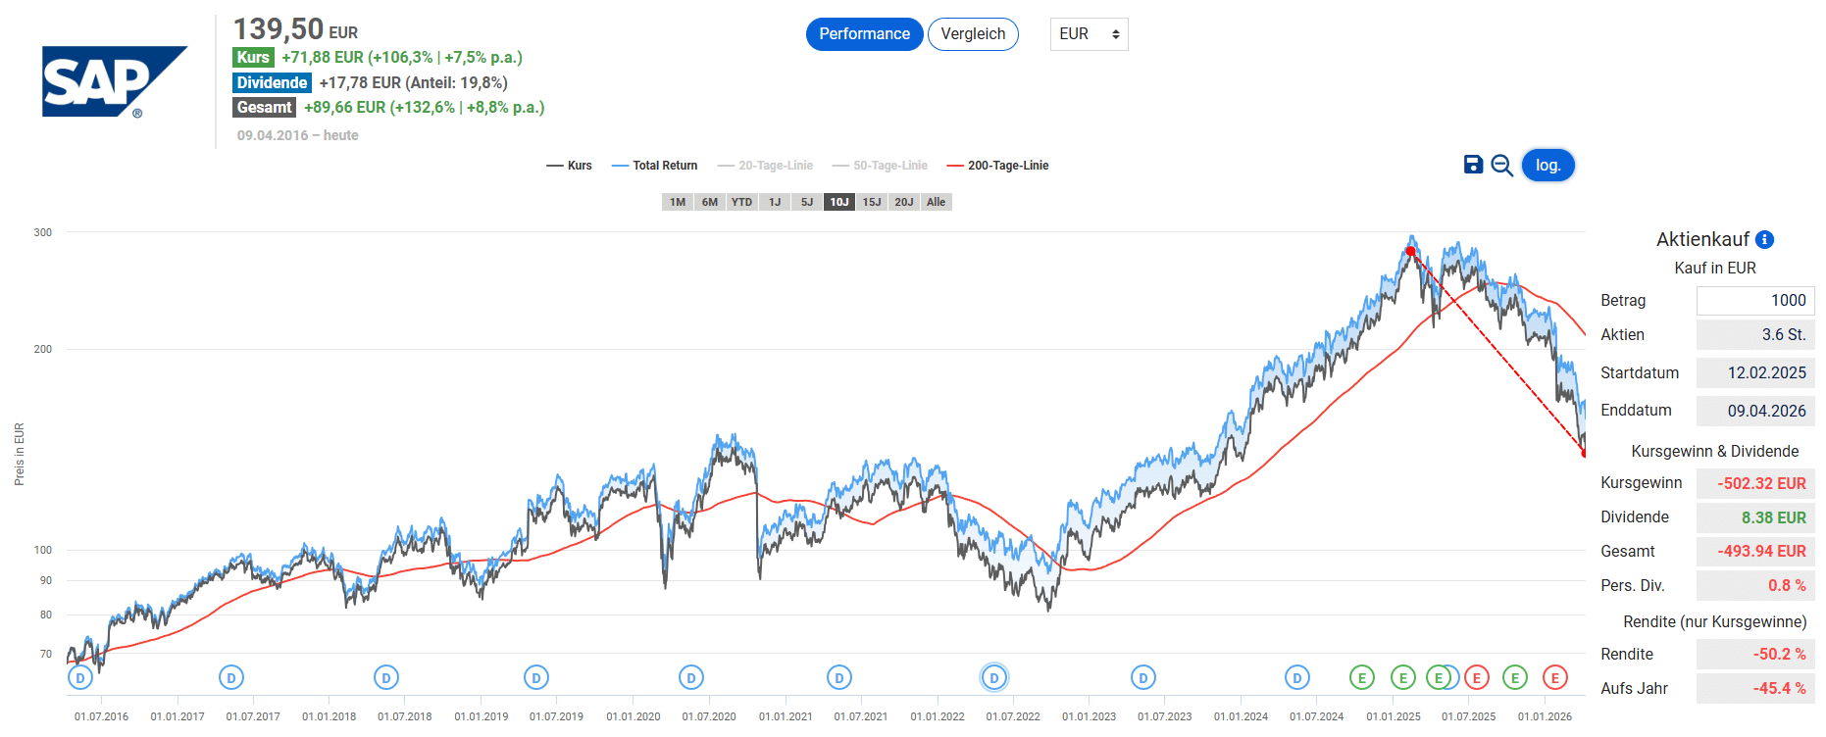Click the red purchase start point on chart
The height and width of the screenshot is (737, 1826).
pos(1410,252)
